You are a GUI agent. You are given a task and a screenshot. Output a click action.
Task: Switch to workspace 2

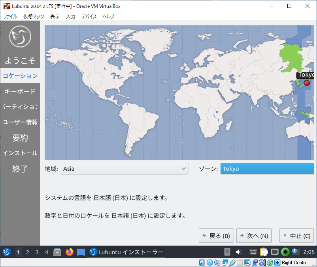(x=28, y=252)
